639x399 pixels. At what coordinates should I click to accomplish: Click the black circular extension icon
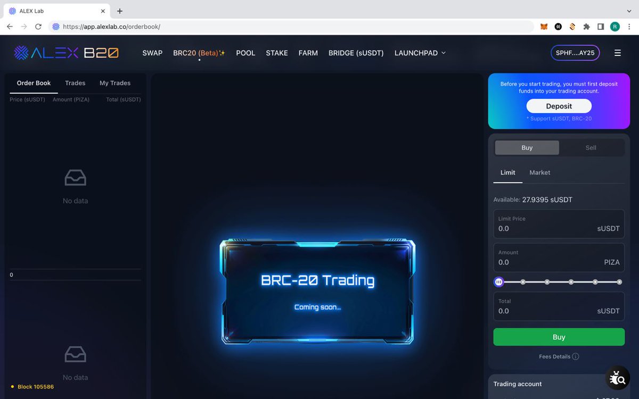pyautogui.click(x=558, y=27)
